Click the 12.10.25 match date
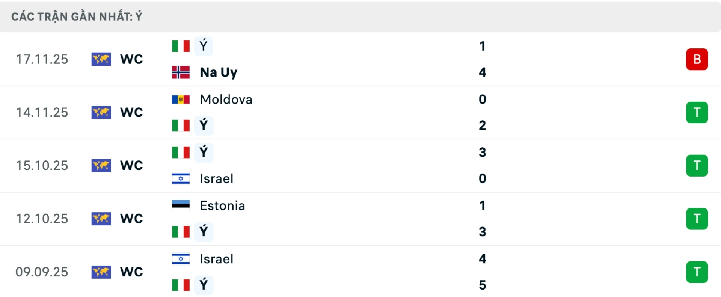The width and height of the screenshot is (721, 297). tap(42, 219)
